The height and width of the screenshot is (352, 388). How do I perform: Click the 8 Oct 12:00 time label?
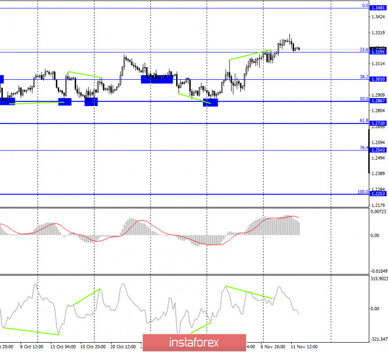pyautogui.click(x=32, y=347)
